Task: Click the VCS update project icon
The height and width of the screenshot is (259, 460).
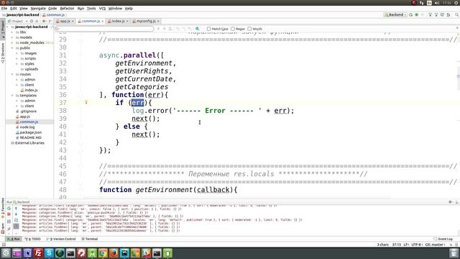Action: click(430, 14)
